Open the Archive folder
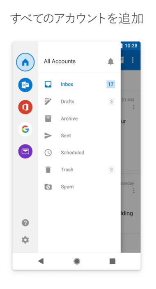Viewport: 156px width, 289px height. click(x=79, y=119)
